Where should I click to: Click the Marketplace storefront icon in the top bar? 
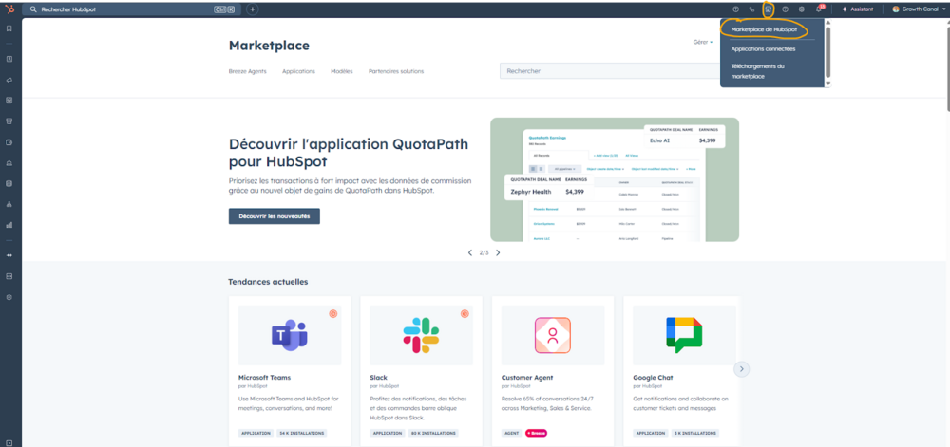pos(769,9)
